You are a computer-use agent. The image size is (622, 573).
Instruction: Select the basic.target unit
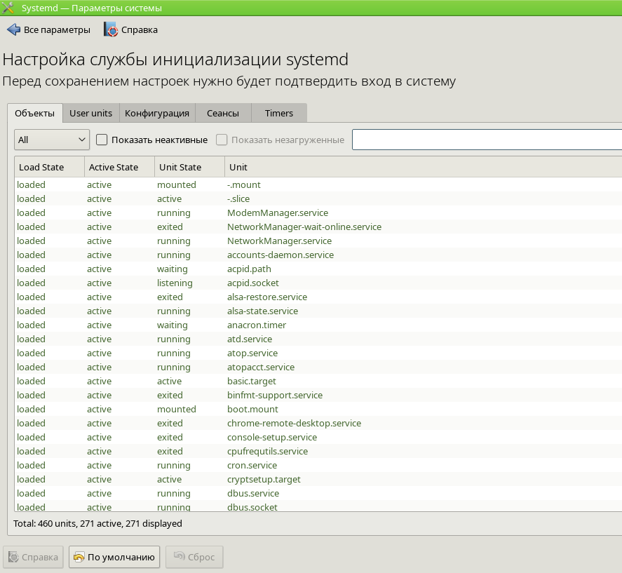[x=318, y=381]
